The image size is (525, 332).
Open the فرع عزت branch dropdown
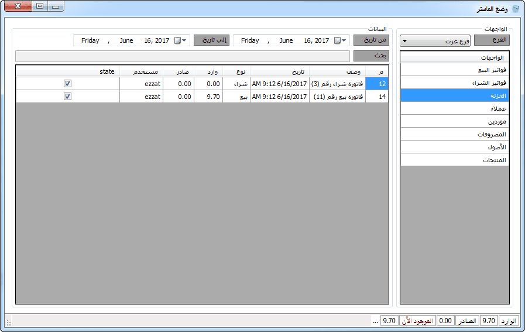pyautogui.click(x=436, y=41)
